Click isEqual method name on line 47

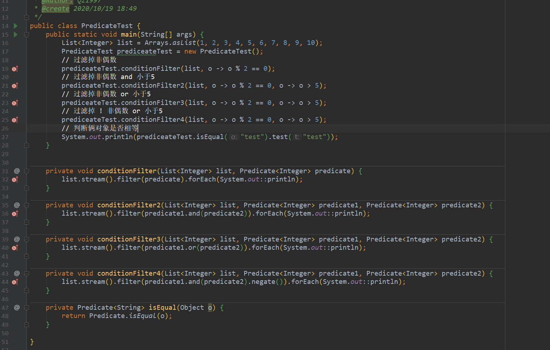(163, 308)
